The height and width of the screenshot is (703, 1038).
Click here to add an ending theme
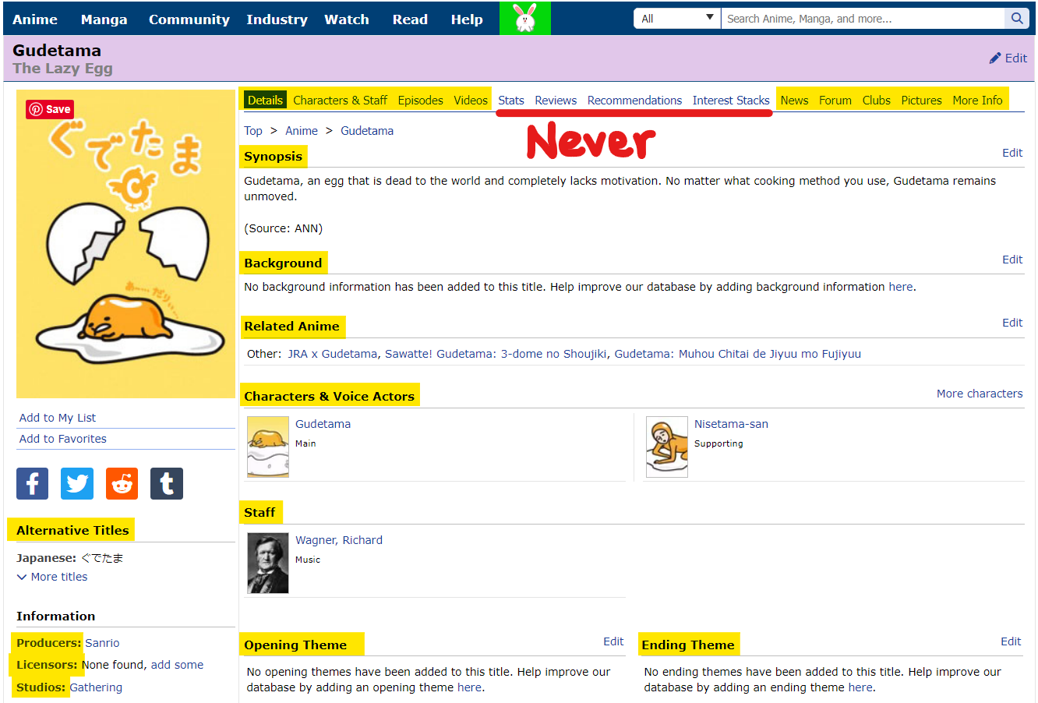point(860,687)
